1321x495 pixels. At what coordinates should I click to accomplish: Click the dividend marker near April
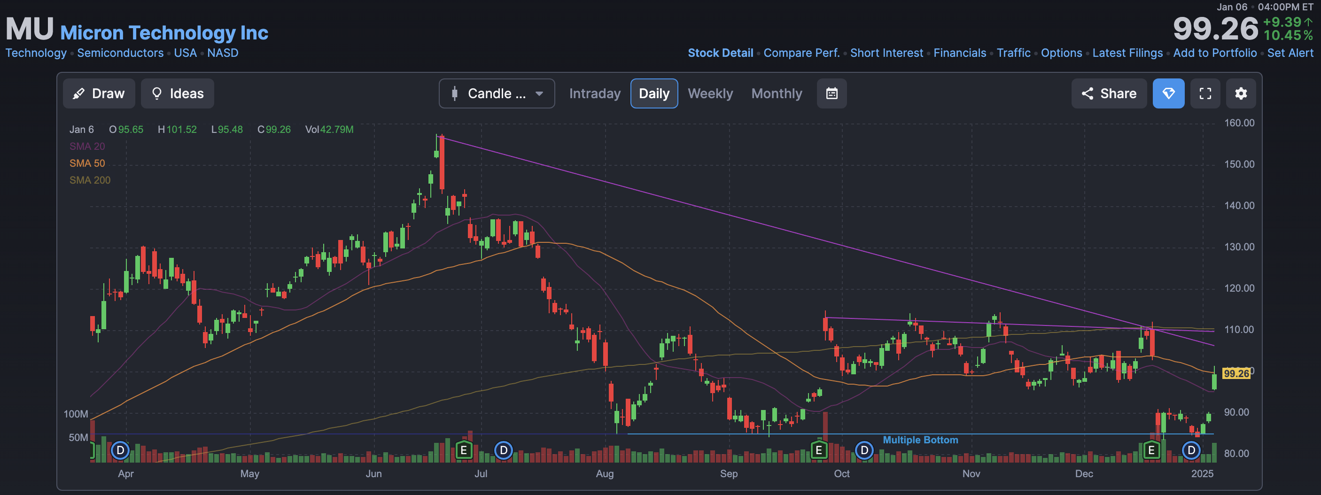tap(120, 450)
